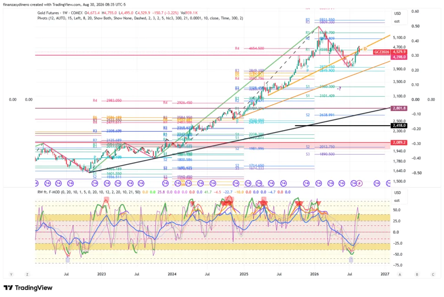Screen dimensions: 444x297
Task: Click the Gold Futures · 1W · COMEX title
Action: click(60, 13)
